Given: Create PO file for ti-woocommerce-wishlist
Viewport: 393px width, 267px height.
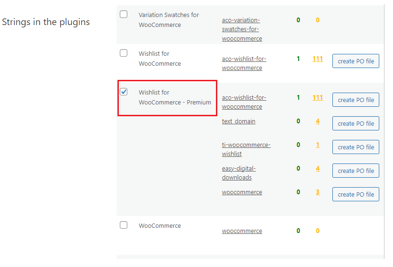Looking at the screenshot, I should click(x=356, y=147).
